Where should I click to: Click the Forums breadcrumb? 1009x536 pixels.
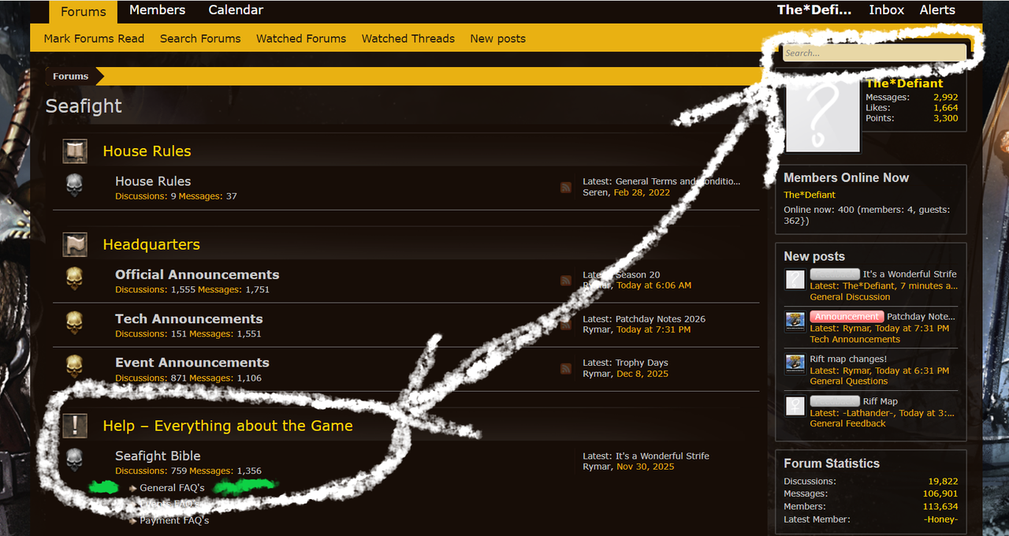(x=70, y=76)
